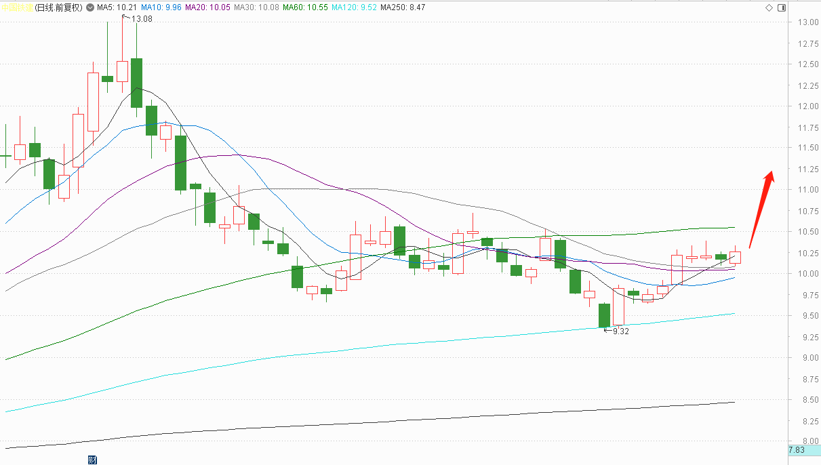Viewport: 821px width, 465px height.
Task: Click the 中国铁建 stock name label
Action: click(x=18, y=8)
